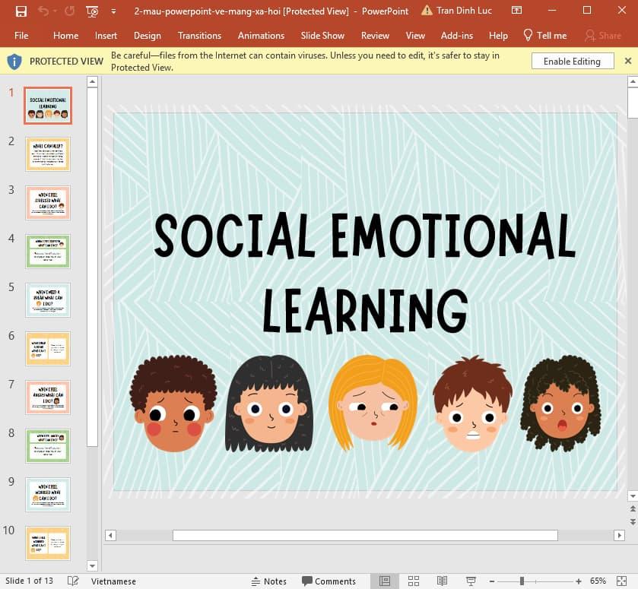Open the Design ribbon tab
638x589 pixels.
click(147, 35)
